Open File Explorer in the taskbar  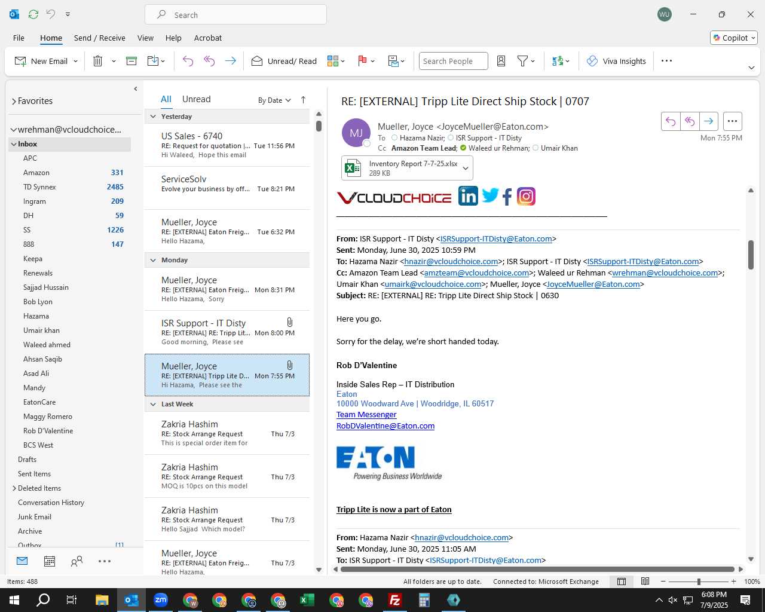pyautogui.click(x=102, y=600)
